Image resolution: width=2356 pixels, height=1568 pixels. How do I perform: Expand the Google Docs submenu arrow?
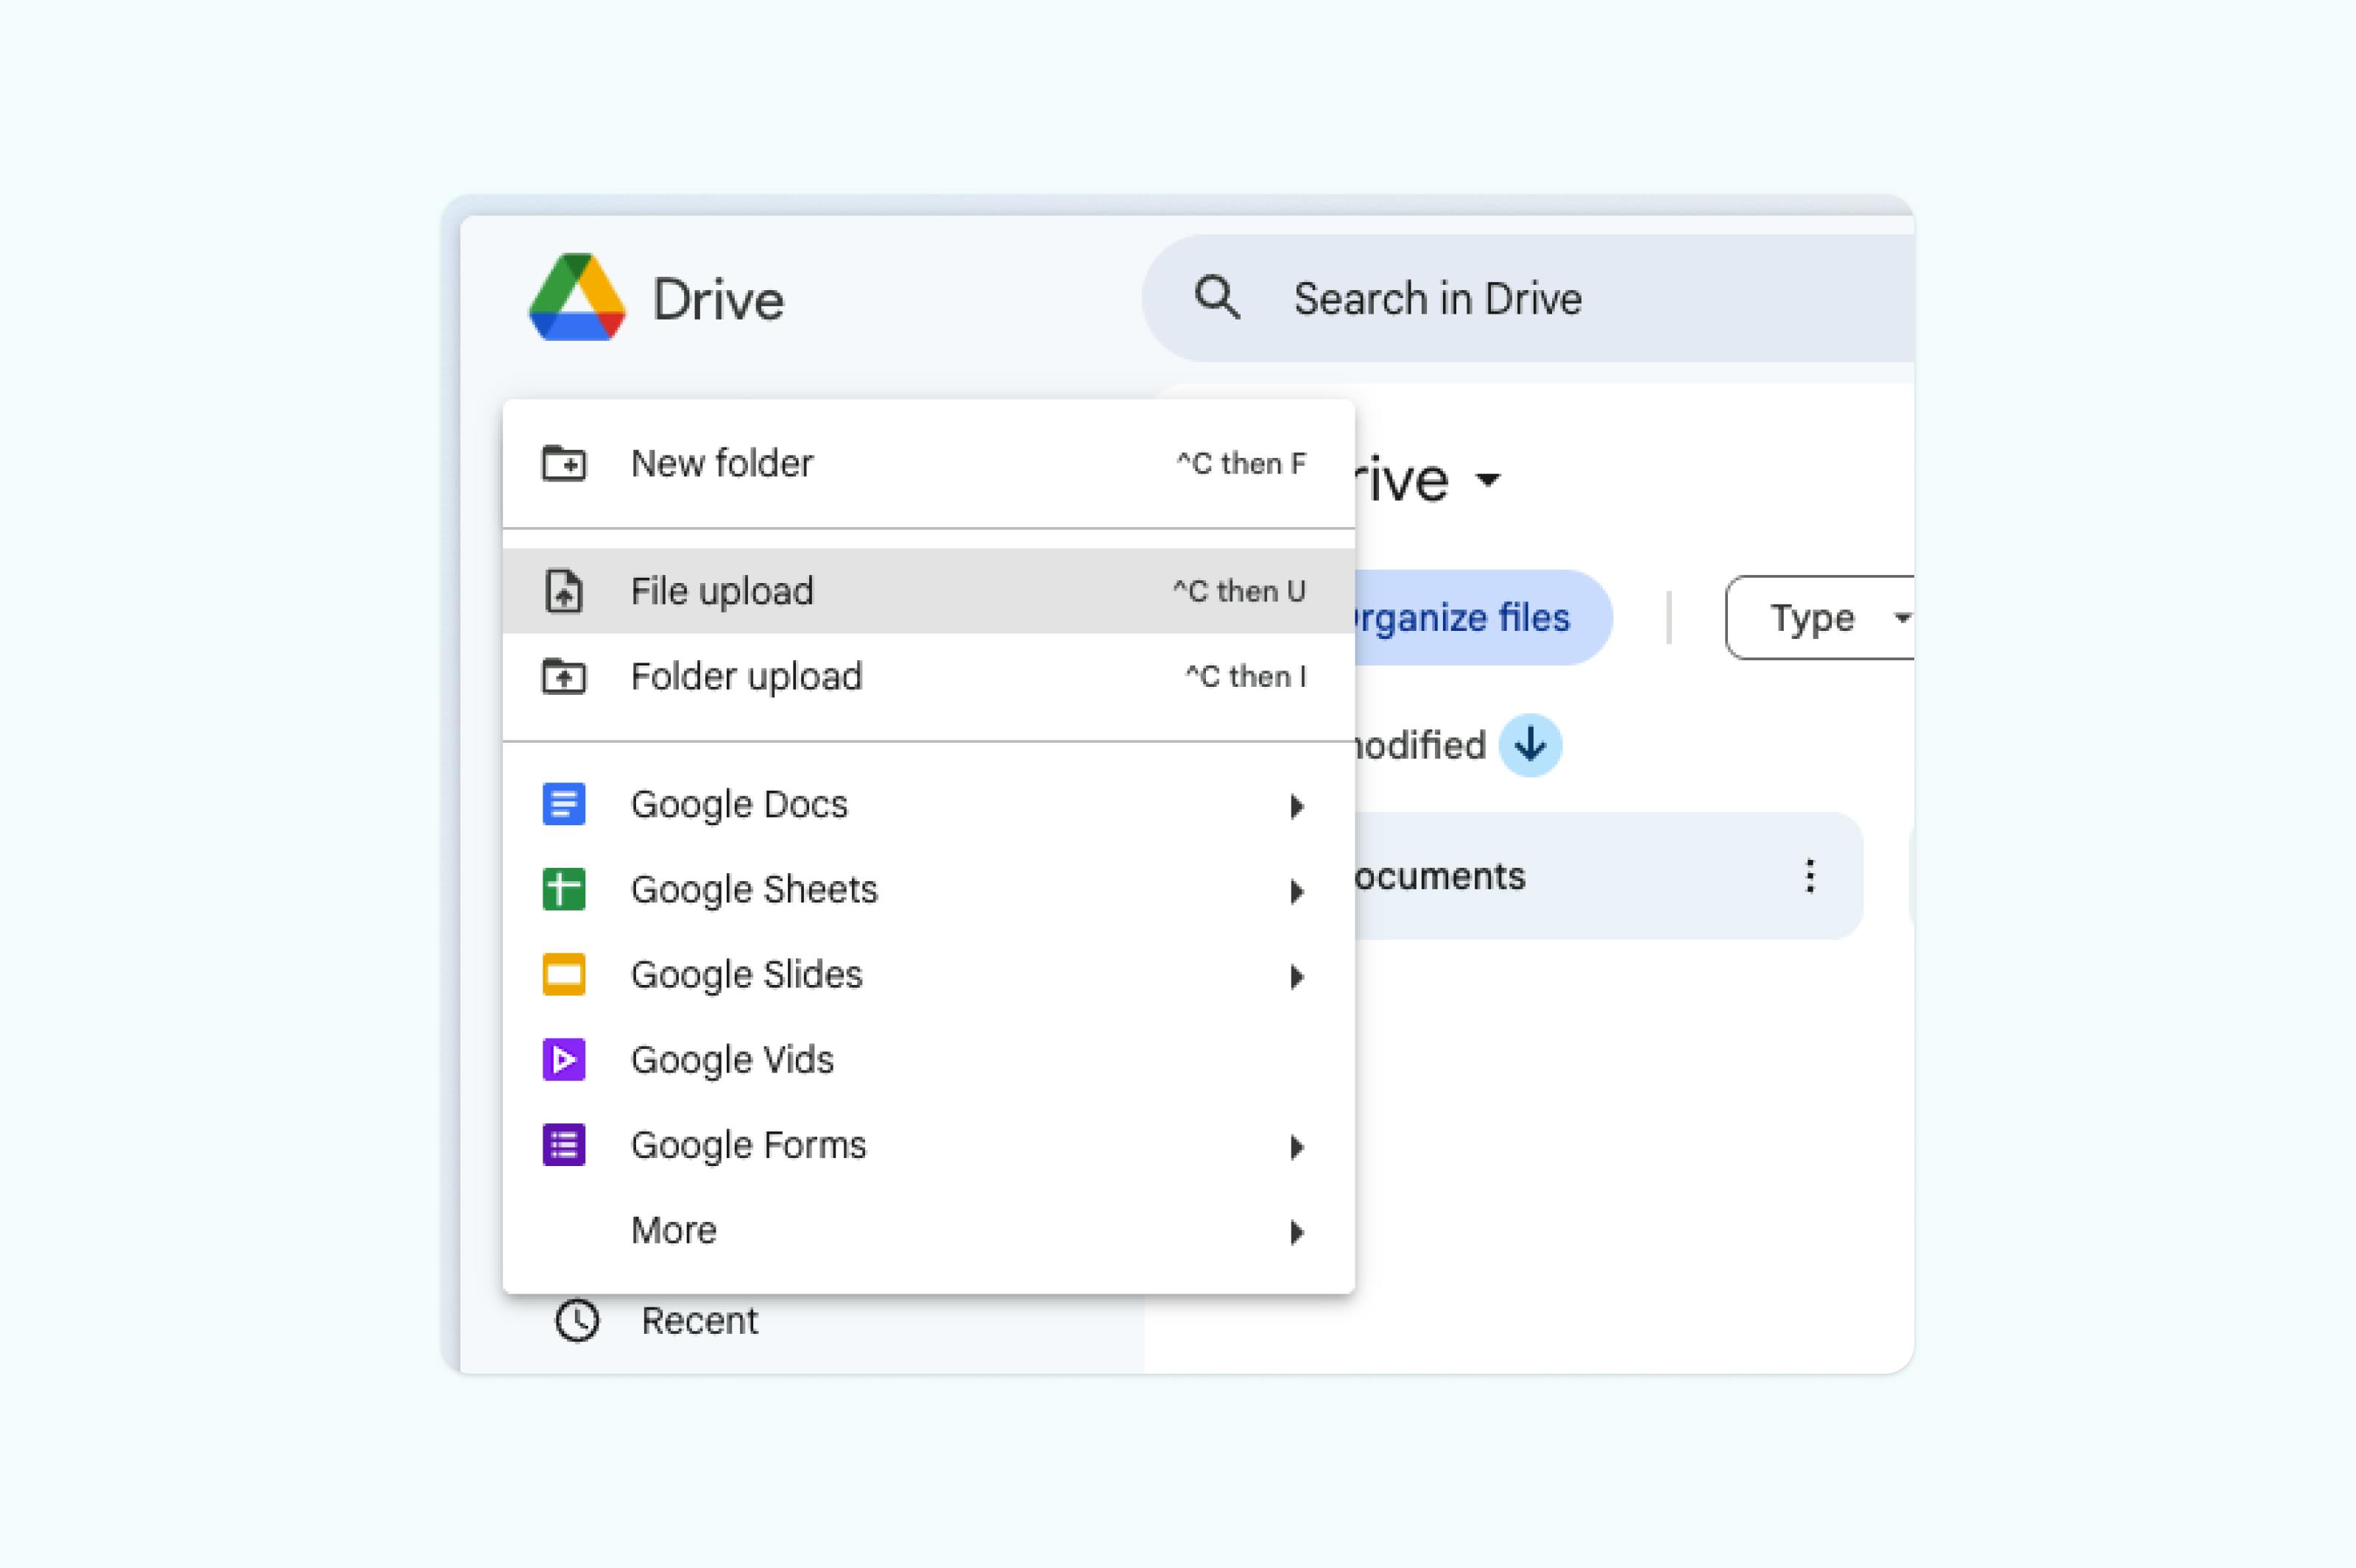tap(1296, 806)
